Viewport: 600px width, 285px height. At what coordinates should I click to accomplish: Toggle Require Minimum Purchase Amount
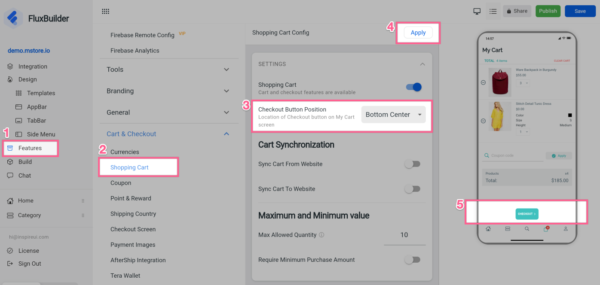[x=413, y=260]
